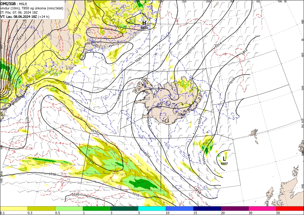The width and height of the screenshot is (304, 215).
Task: Pick the cyan 5–10 legend swatch
Action: click(x=152, y=208)
